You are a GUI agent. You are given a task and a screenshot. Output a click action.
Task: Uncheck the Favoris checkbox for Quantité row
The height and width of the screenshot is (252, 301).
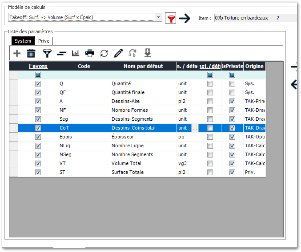tap(38, 83)
